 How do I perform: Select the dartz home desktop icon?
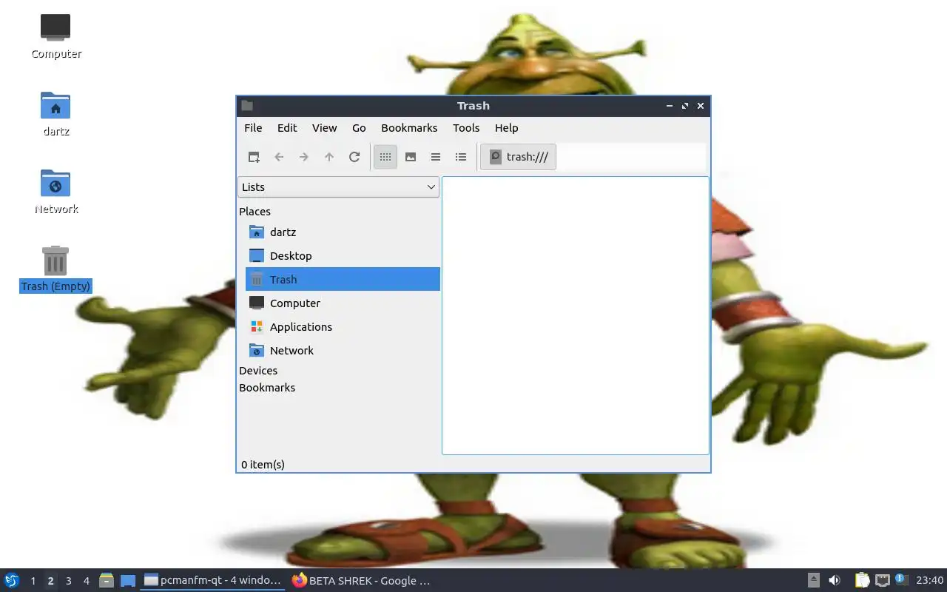(56, 114)
